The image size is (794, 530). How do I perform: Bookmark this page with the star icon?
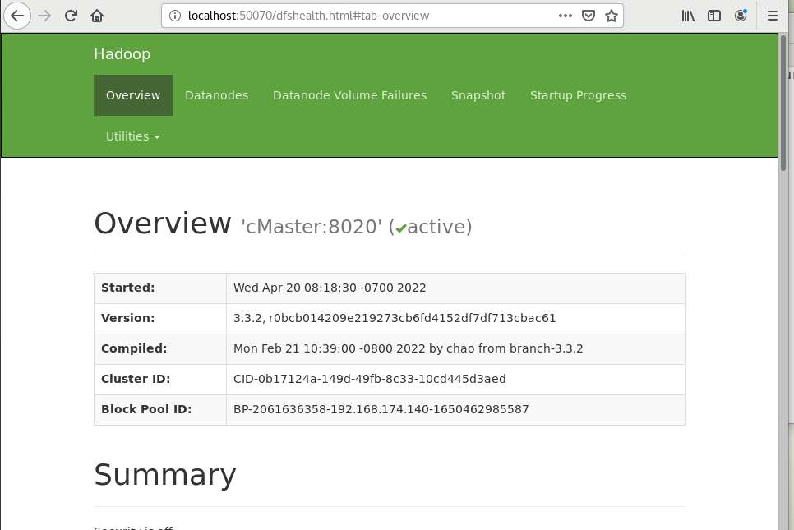click(x=612, y=16)
